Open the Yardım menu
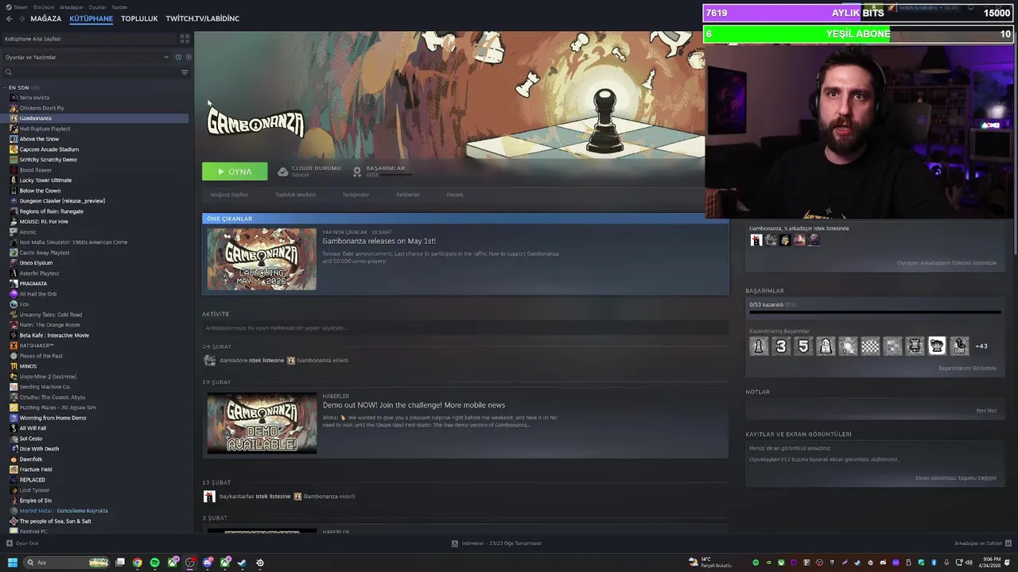 [119, 7]
